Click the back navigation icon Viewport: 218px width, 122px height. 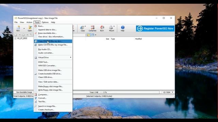point(16,35)
